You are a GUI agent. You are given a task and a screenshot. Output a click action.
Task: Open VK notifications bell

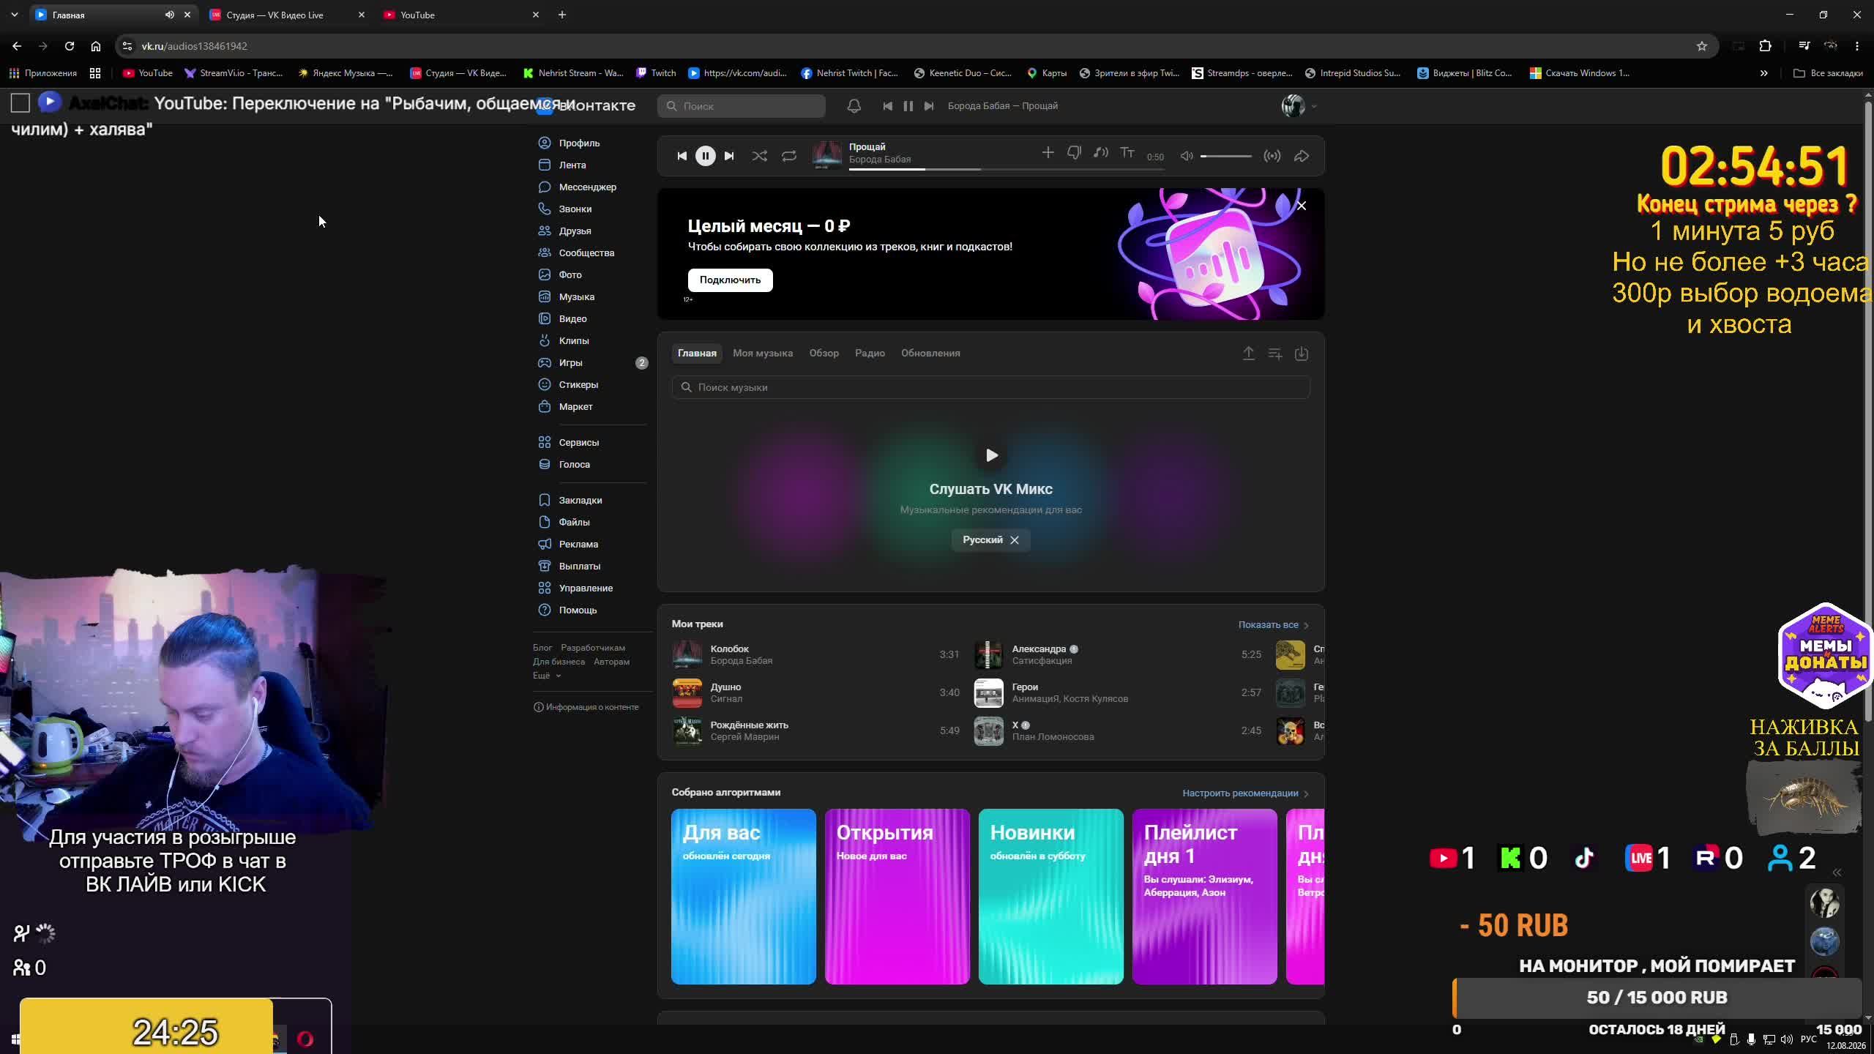click(x=854, y=106)
